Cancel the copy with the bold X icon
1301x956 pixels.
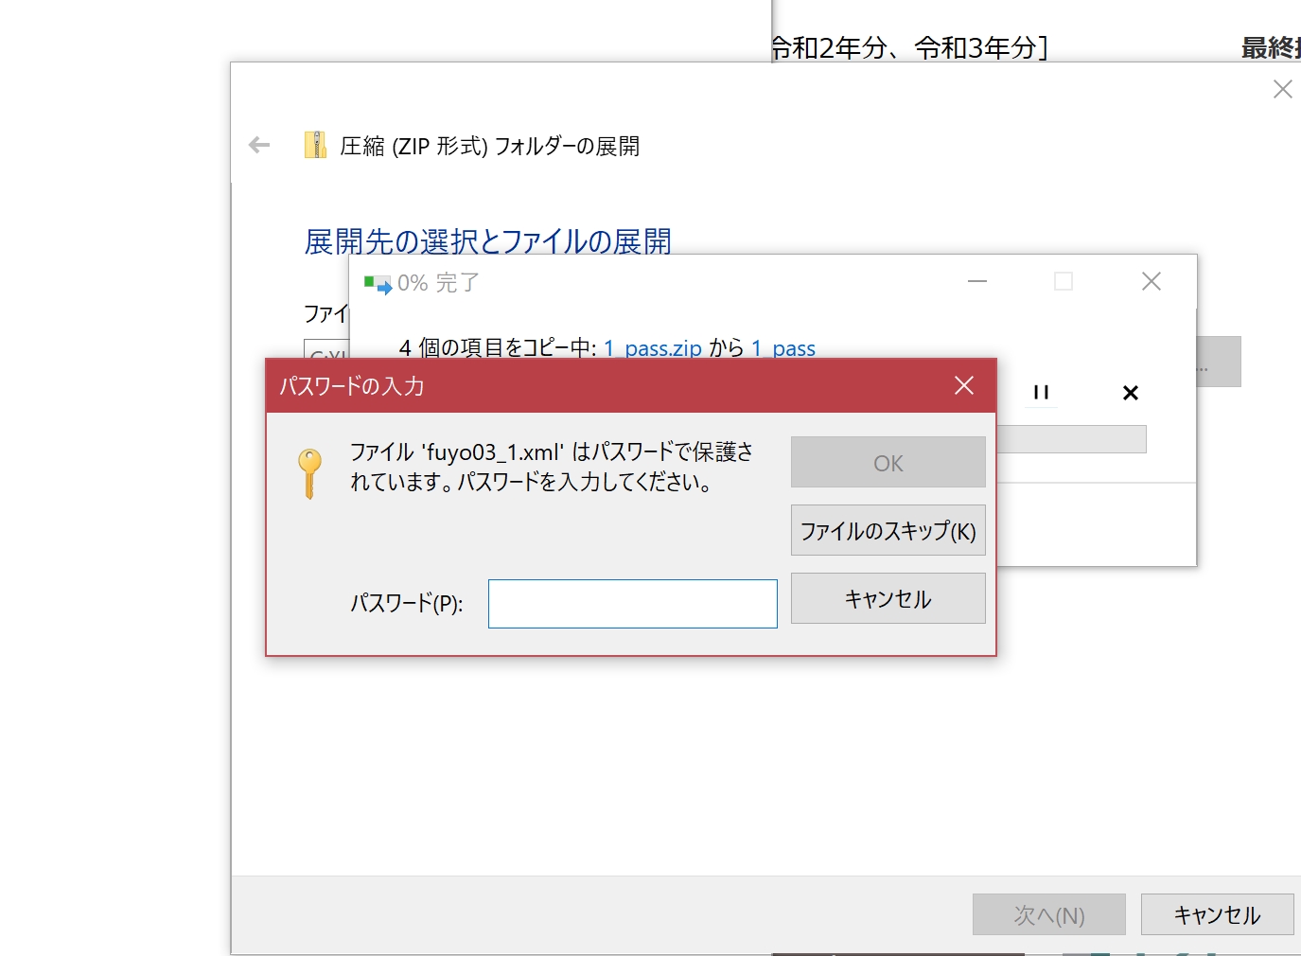pos(1130,393)
